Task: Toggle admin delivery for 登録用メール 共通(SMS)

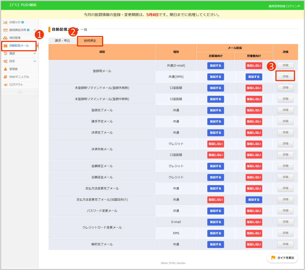Action: point(254,77)
